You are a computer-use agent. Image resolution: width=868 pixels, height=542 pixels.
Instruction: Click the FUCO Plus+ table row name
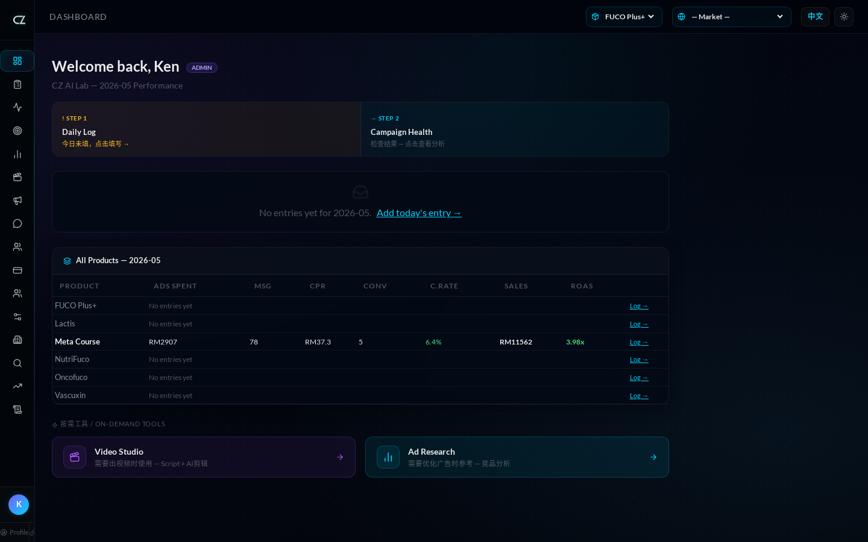75,305
